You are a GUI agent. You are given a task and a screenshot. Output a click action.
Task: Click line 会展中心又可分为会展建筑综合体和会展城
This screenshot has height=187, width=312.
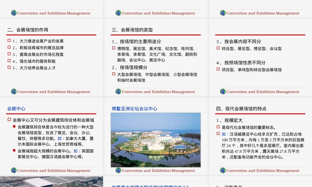tap(53, 120)
